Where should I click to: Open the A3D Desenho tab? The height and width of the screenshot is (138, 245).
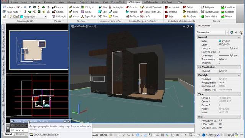tap(151, 2)
